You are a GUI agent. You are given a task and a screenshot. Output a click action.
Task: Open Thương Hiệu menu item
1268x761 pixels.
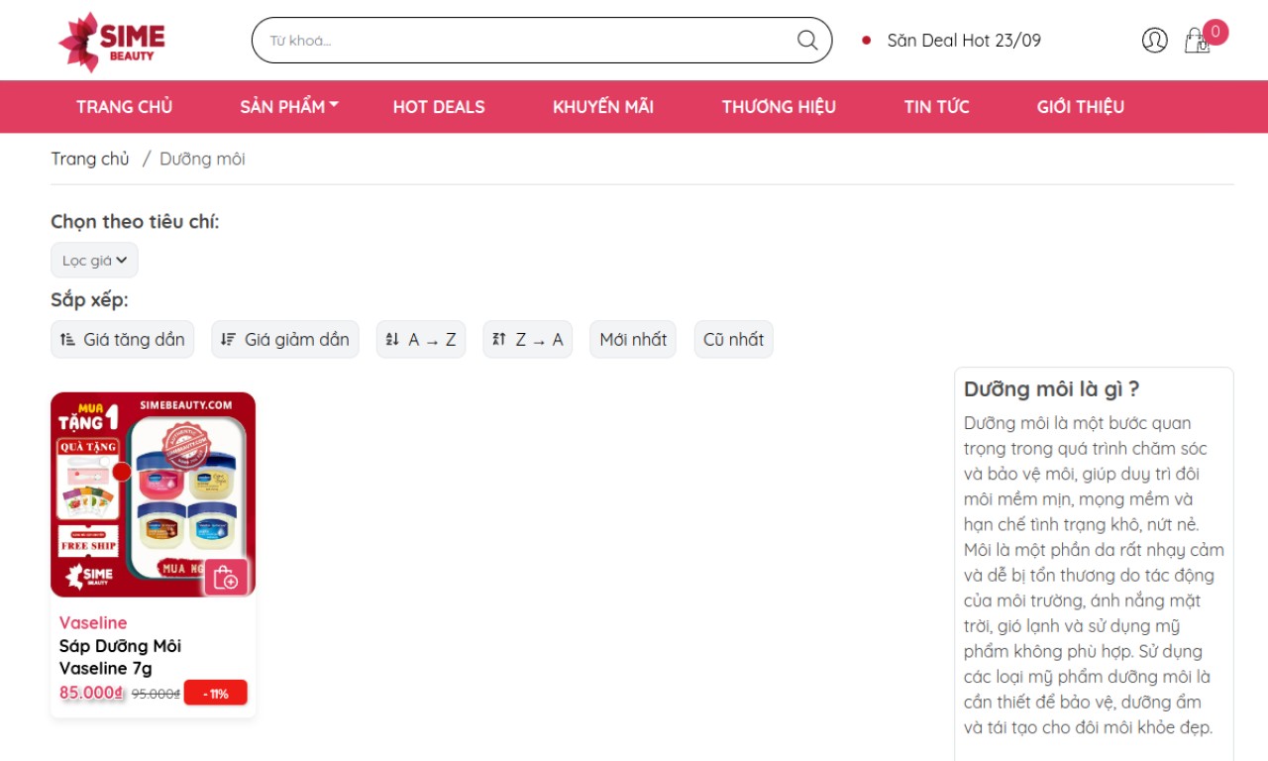(779, 106)
